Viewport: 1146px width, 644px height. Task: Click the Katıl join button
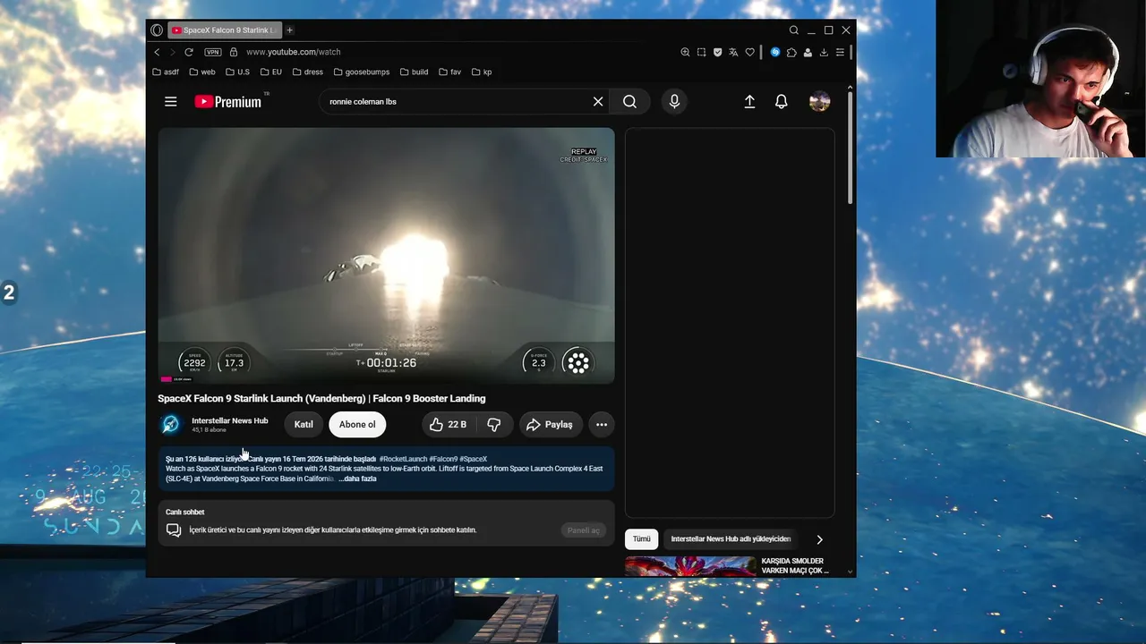click(304, 425)
